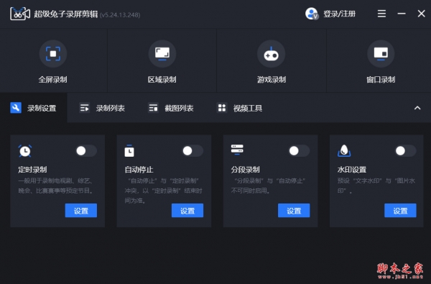Turn on the 水印设置 toggle
This screenshot has width=431, height=284.
click(405, 151)
